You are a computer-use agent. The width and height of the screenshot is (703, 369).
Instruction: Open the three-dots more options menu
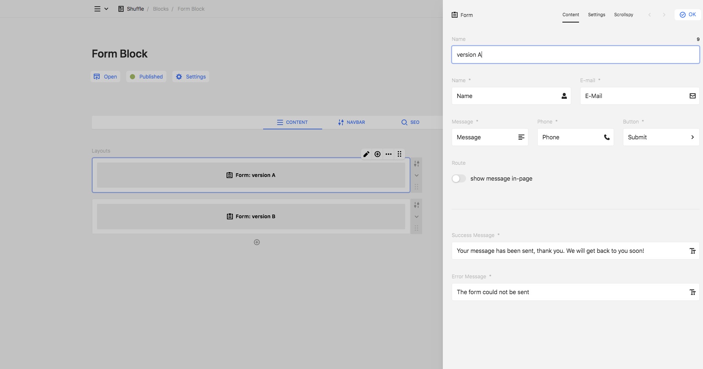pos(389,154)
